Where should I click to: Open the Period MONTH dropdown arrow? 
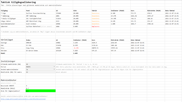pyautogui.click(x=54, y=67)
